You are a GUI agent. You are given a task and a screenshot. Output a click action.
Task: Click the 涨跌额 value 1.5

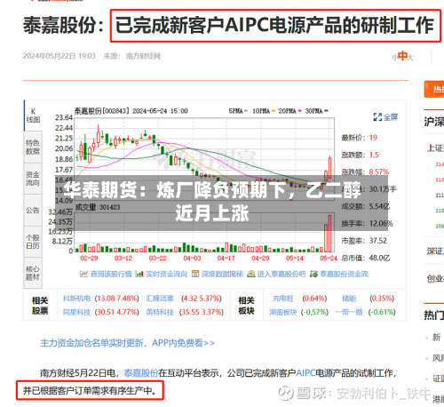(x=374, y=155)
